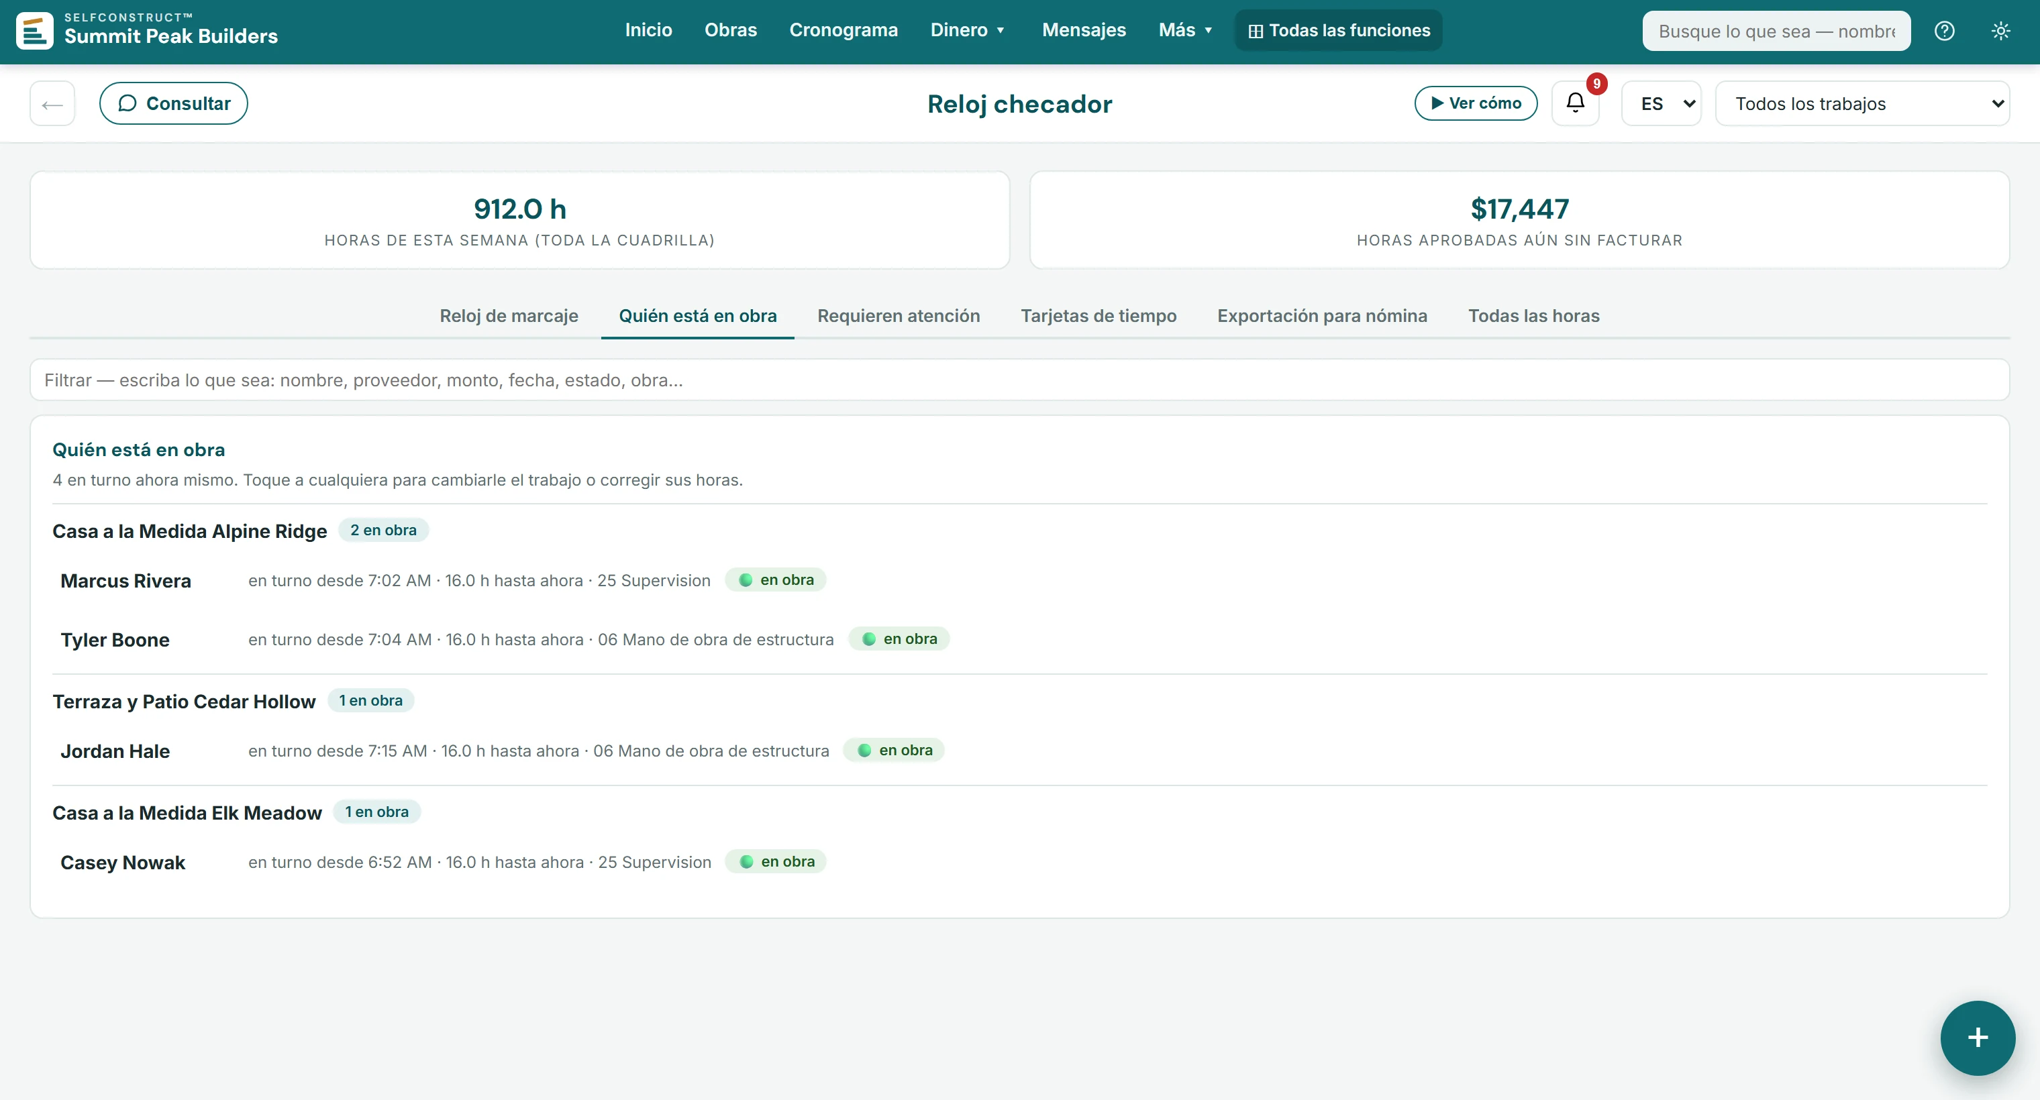Open the notifications bell
Viewport: 2040px width, 1100px height.
[1575, 103]
